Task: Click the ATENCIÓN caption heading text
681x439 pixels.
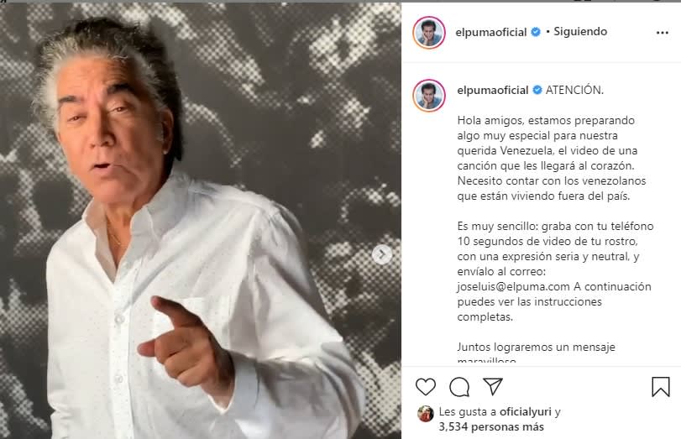Action: [x=574, y=90]
